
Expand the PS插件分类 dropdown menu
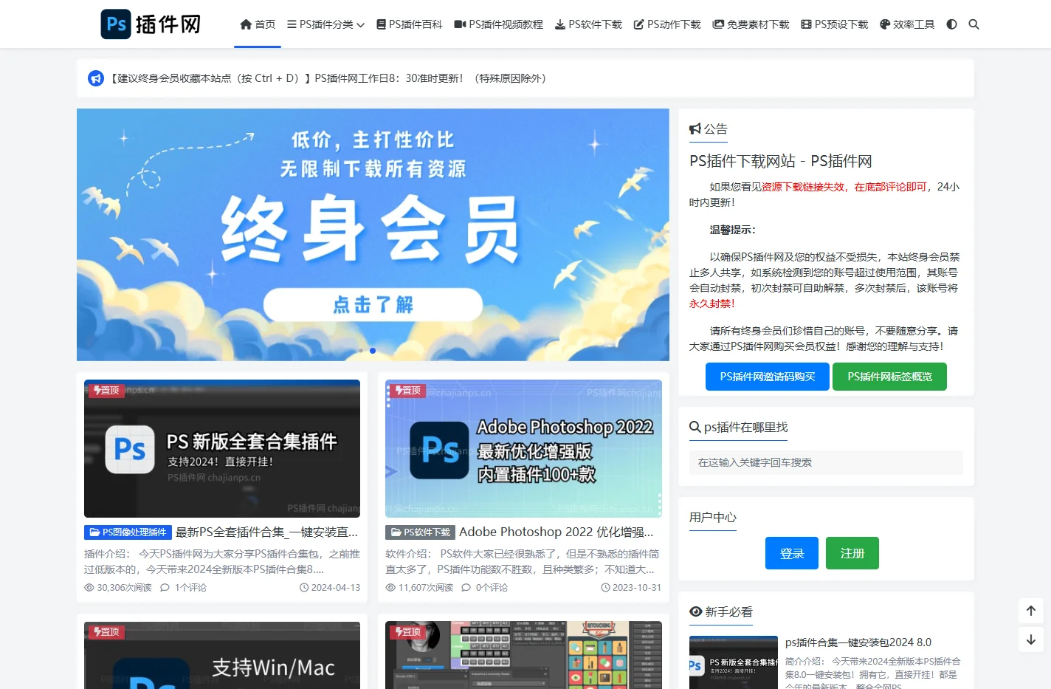pyautogui.click(x=325, y=24)
